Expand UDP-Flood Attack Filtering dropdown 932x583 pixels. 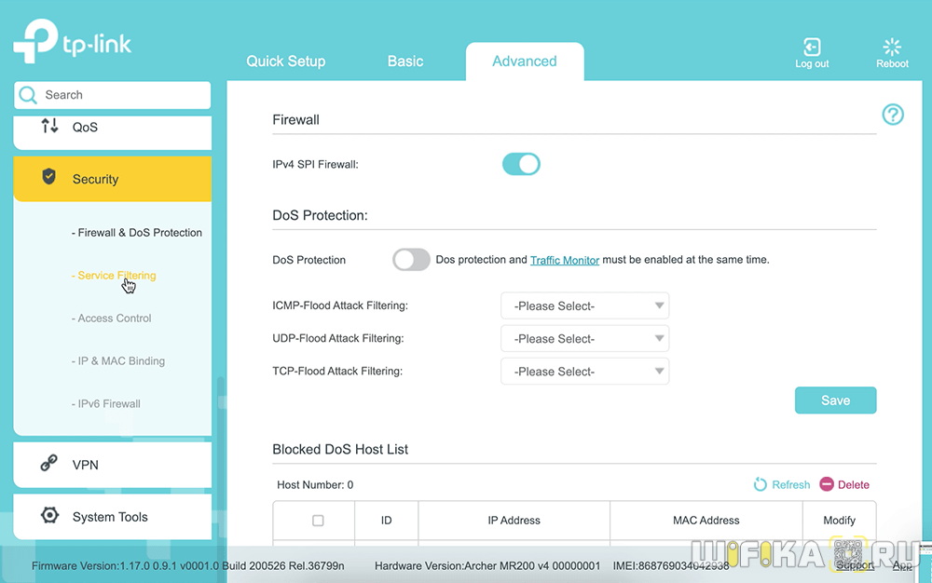click(584, 339)
